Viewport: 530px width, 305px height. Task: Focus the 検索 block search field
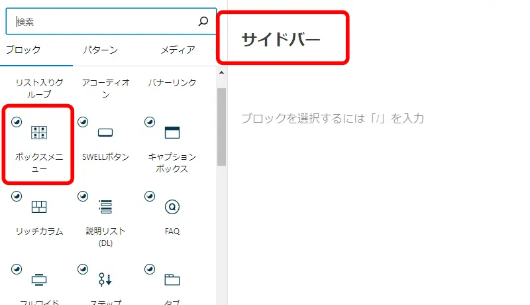[111, 21]
